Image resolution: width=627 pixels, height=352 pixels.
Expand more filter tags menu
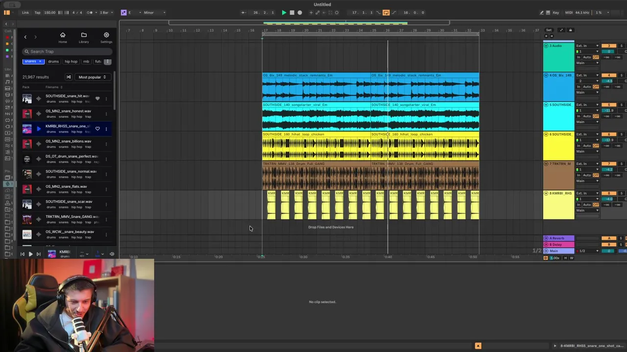pos(108,62)
